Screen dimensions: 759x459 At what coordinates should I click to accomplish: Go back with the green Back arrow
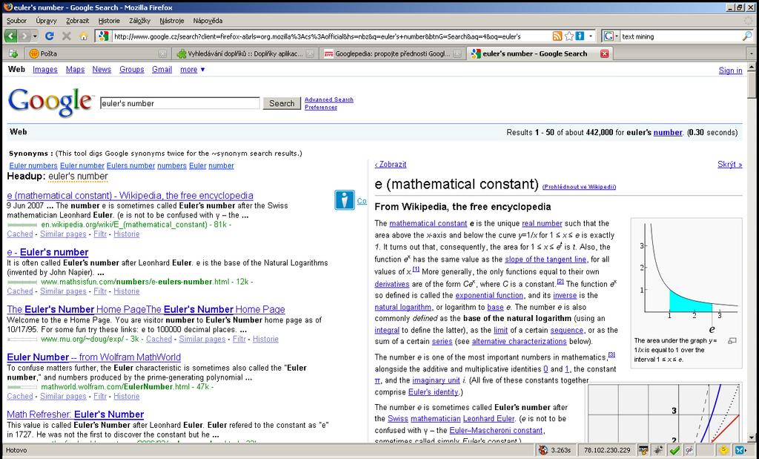click(10, 36)
